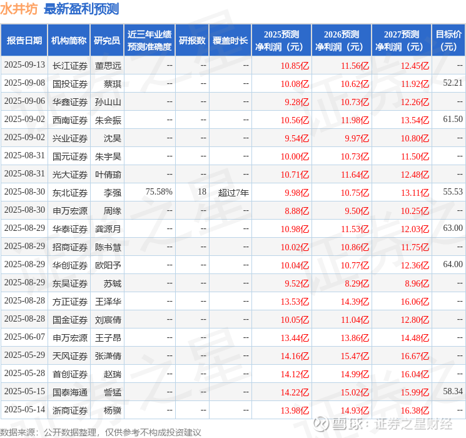Click institution 浙商证券
Screen dimensions: 466x438
tap(70, 410)
